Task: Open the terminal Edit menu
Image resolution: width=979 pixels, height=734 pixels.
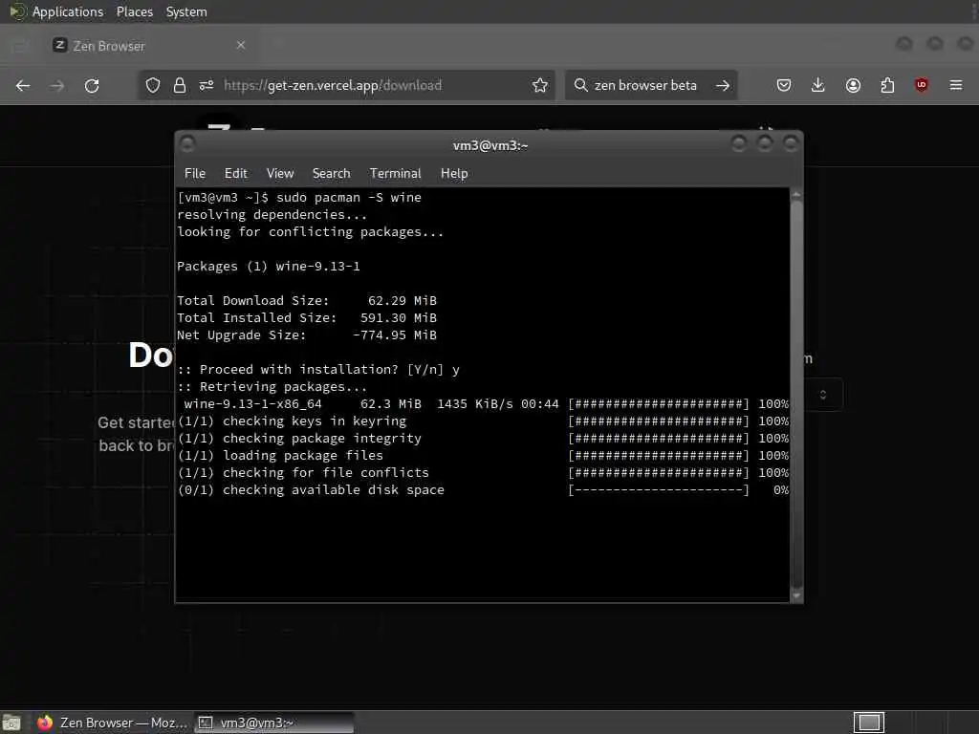Action: 235,174
